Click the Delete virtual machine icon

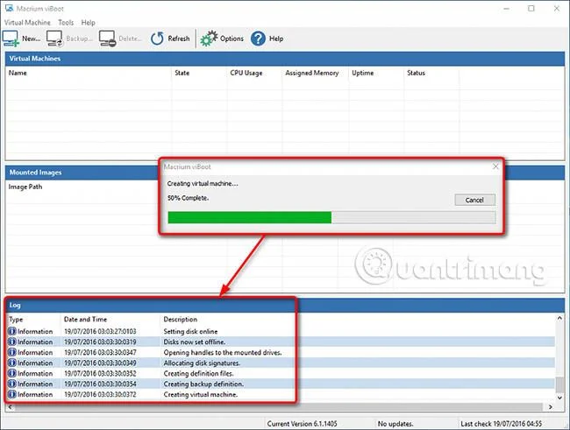(108, 39)
